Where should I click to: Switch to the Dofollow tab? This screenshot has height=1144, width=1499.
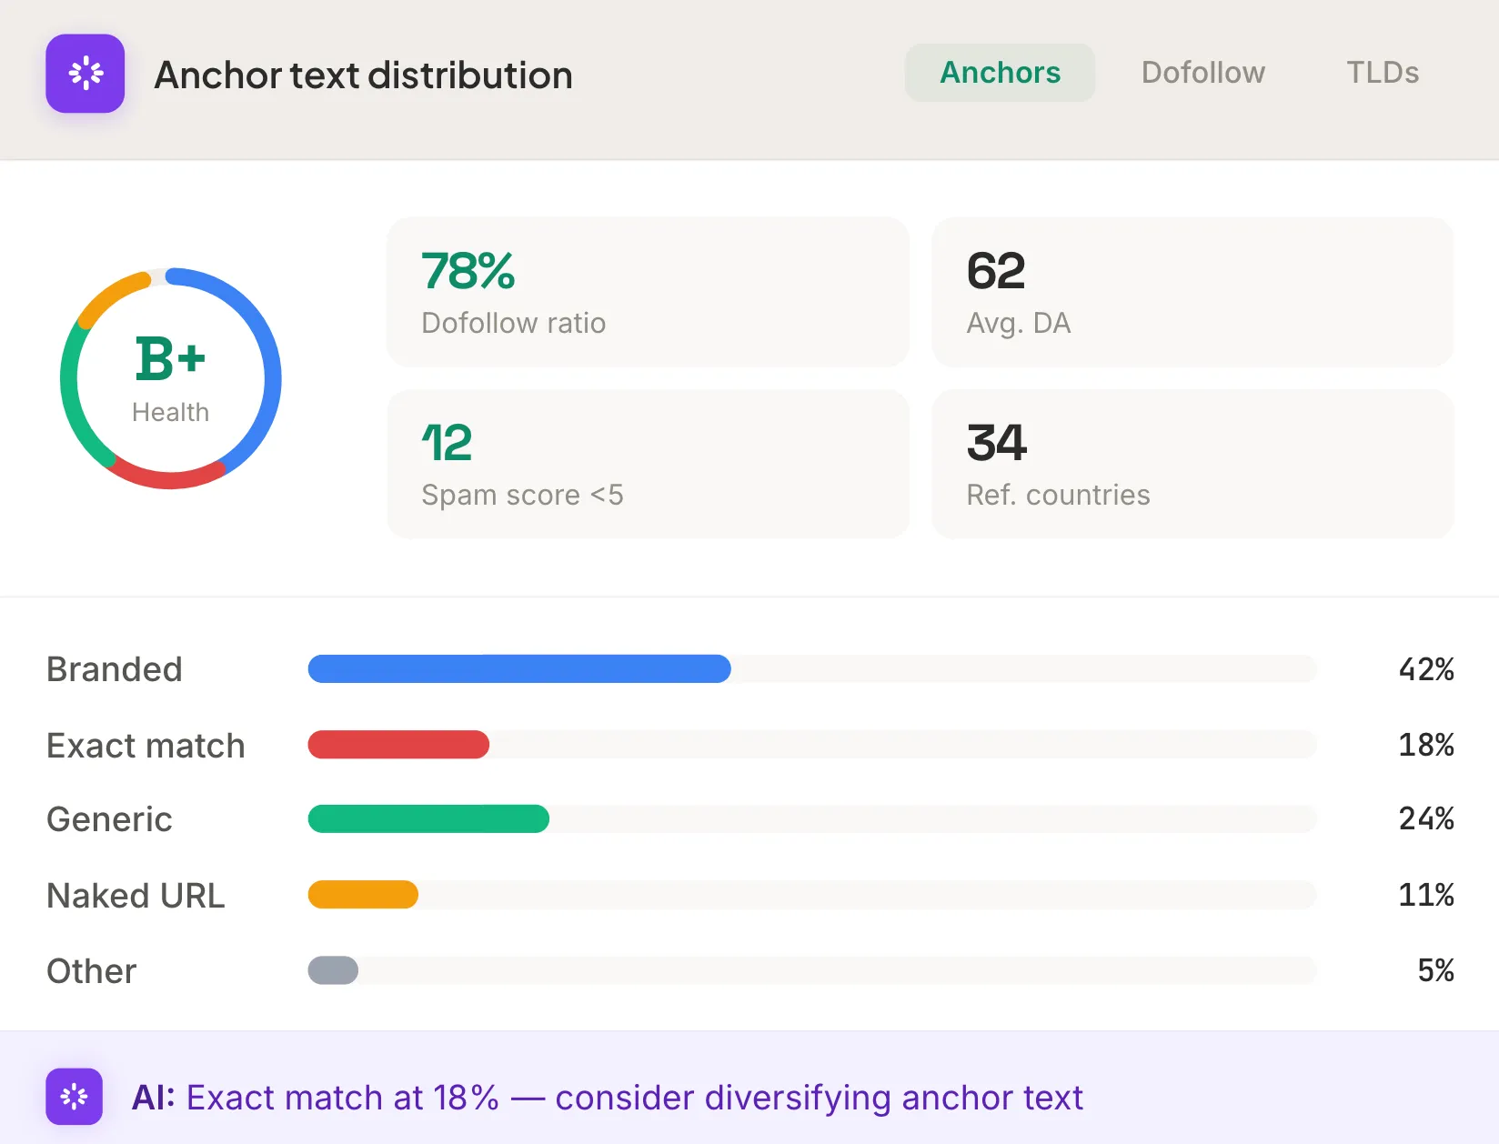coord(1202,73)
